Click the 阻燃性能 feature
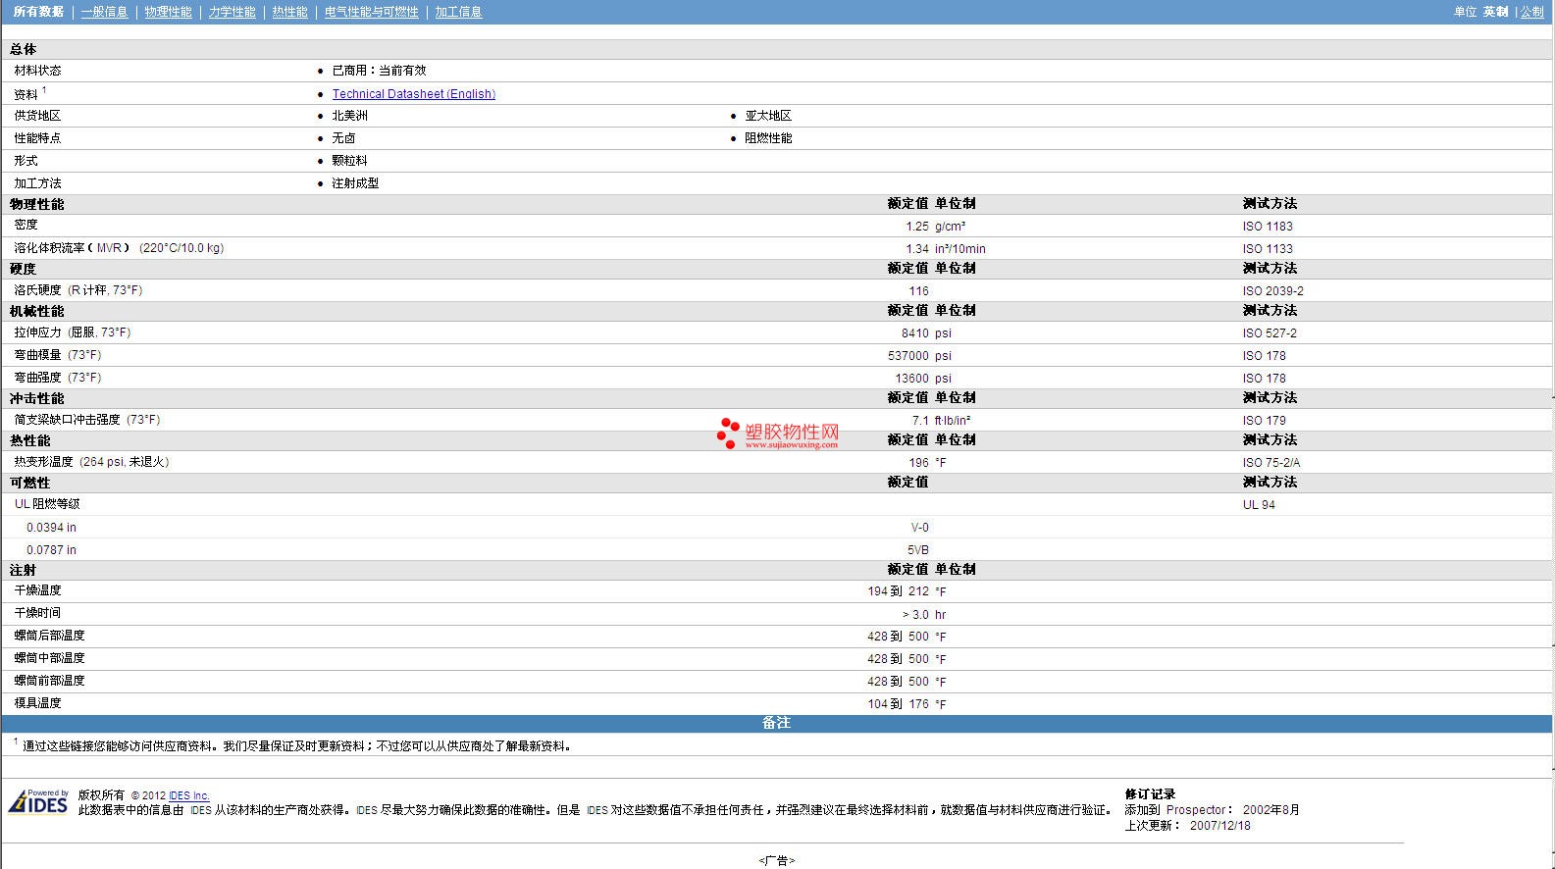 click(x=768, y=138)
